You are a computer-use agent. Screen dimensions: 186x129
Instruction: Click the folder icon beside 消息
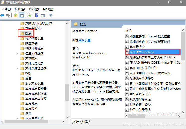[22, 78]
